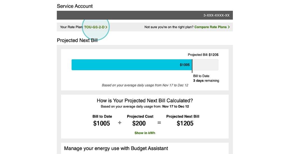This screenshot has height=154, width=287.
Task: Click the bold Nov 17 to Dec 12 date range
Action: (x=175, y=106)
